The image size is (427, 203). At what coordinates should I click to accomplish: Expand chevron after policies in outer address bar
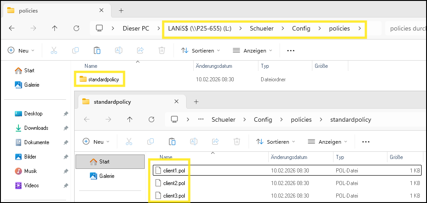359,29
